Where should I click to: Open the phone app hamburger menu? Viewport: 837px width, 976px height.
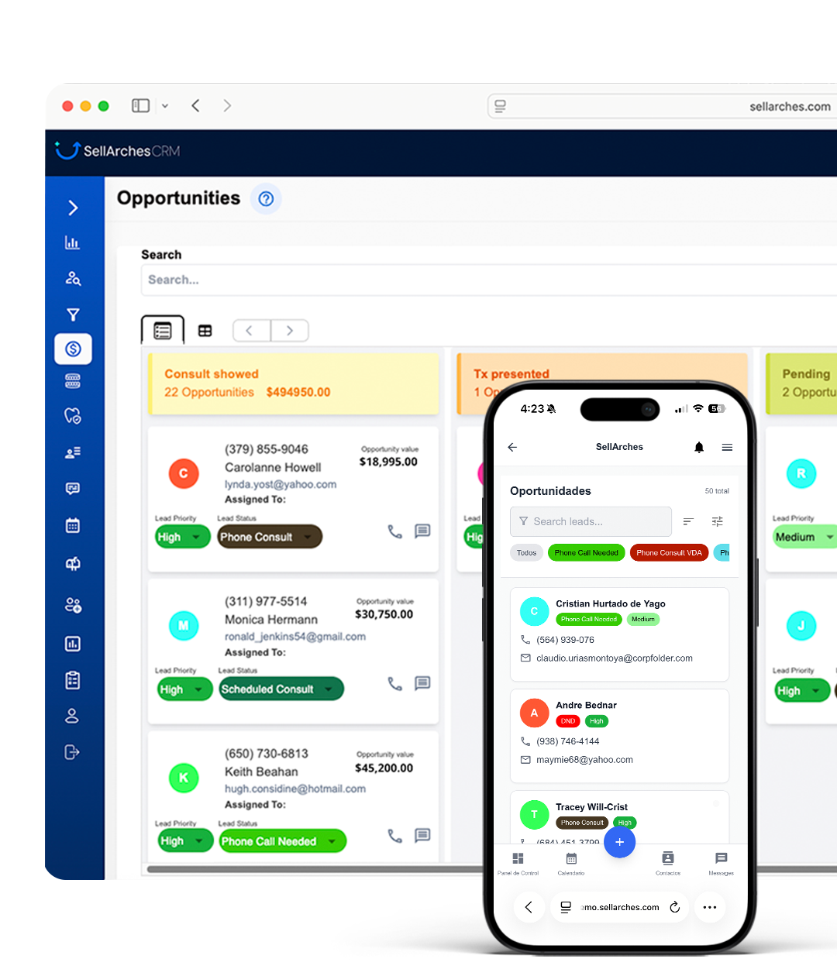point(727,447)
